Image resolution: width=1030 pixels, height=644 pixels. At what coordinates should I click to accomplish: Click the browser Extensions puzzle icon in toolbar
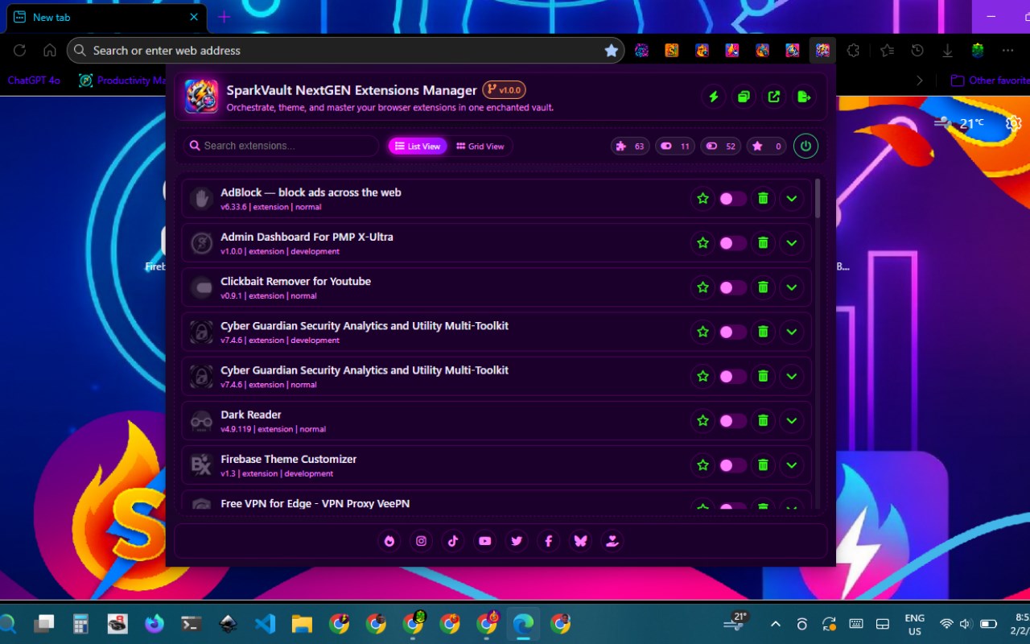pyautogui.click(x=853, y=50)
